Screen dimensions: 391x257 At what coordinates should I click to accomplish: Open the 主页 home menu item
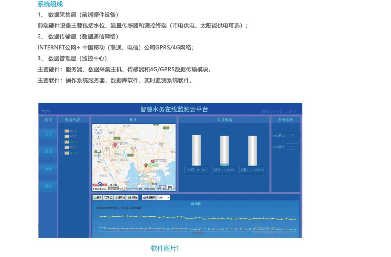coord(48,134)
